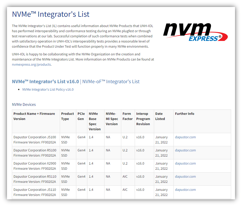
Task: Click the Date Listed column header
Action: 160,116
